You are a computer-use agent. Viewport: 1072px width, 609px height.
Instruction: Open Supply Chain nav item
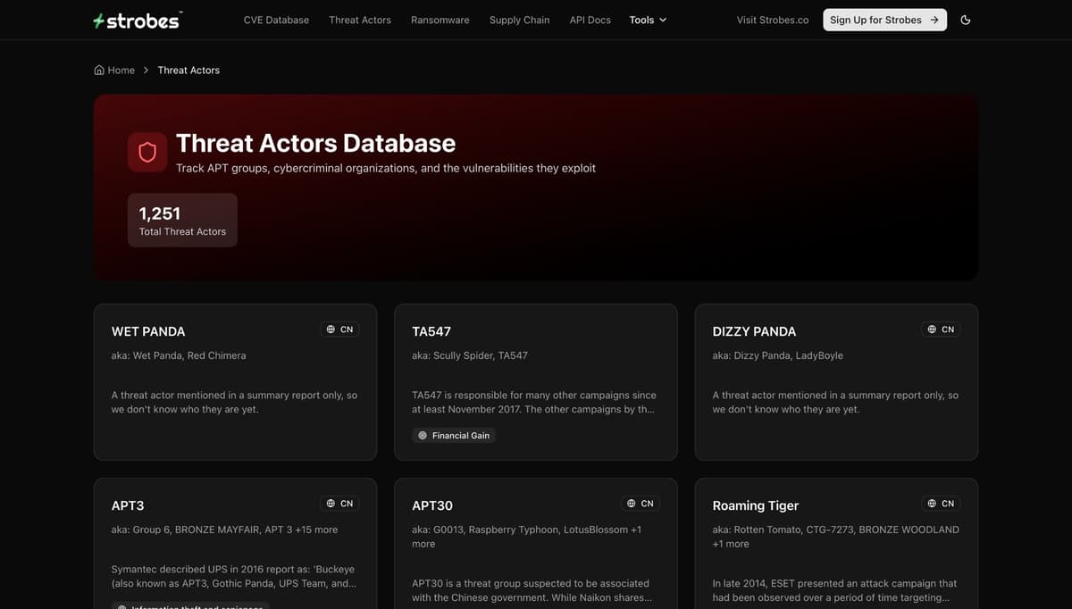[519, 20]
